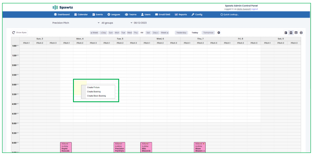Open the Teams menu item
The width and height of the screenshot is (316, 155).
(131, 14)
